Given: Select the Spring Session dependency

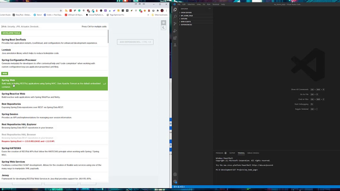Looking at the screenshot, I should coord(54,116).
